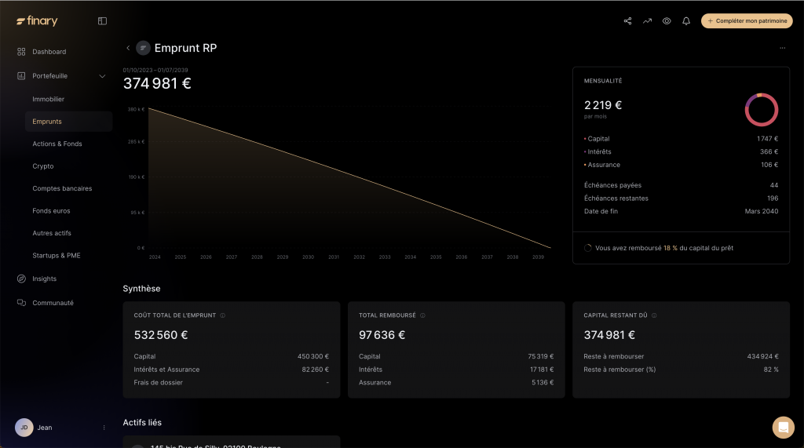Click Reste à rembourser 434 924 €
This screenshot has width=804, height=448.
(681, 356)
